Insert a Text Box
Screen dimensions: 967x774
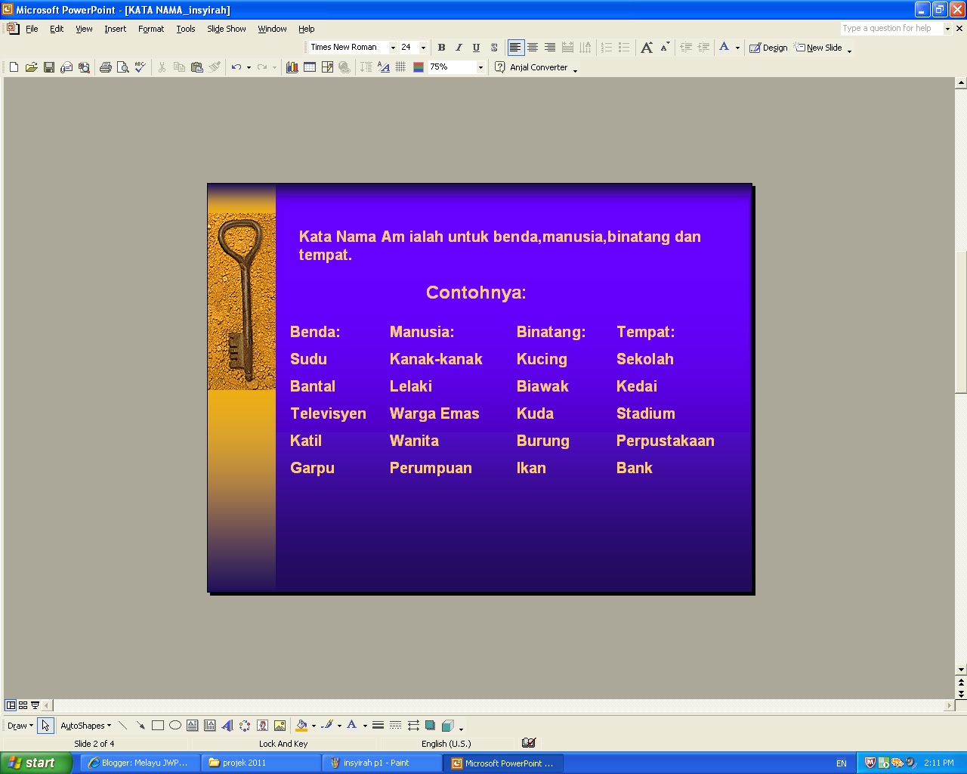click(x=192, y=726)
